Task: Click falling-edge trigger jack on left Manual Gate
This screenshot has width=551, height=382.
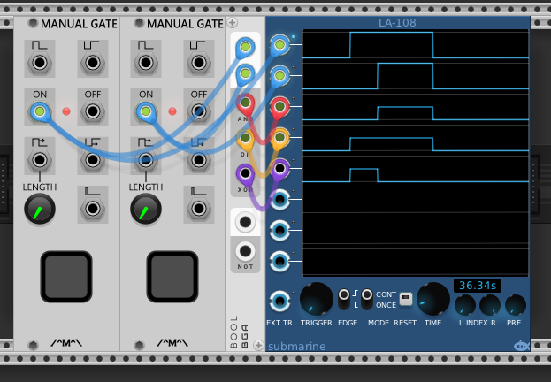Action: click(x=93, y=160)
